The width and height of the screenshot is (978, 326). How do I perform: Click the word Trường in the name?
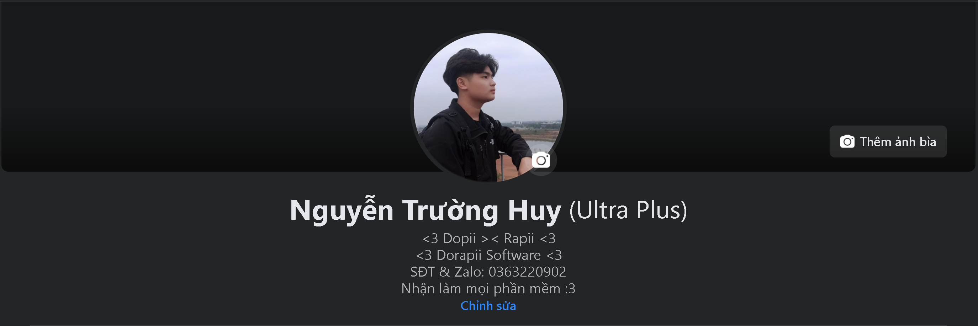pos(450,210)
